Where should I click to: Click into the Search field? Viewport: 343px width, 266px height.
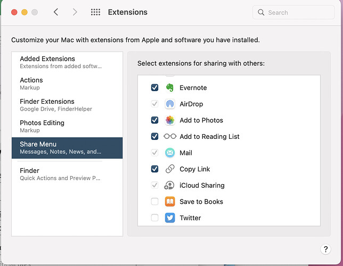pyautogui.click(x=293, y=12)
